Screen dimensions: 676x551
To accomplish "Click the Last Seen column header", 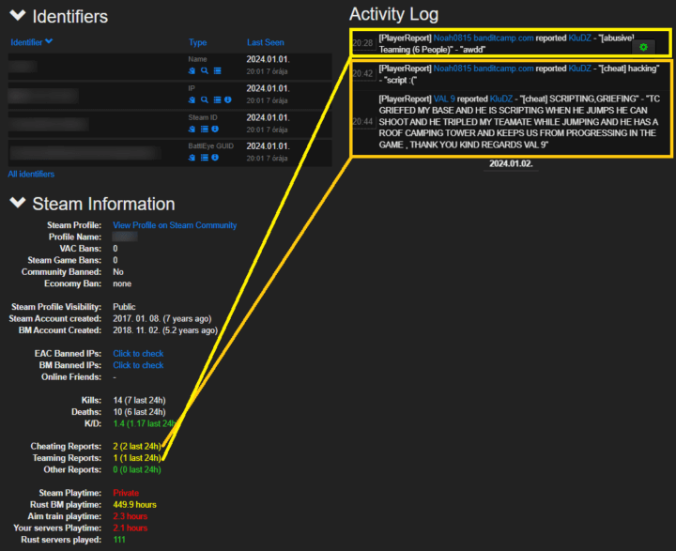I will pos(266,42).
